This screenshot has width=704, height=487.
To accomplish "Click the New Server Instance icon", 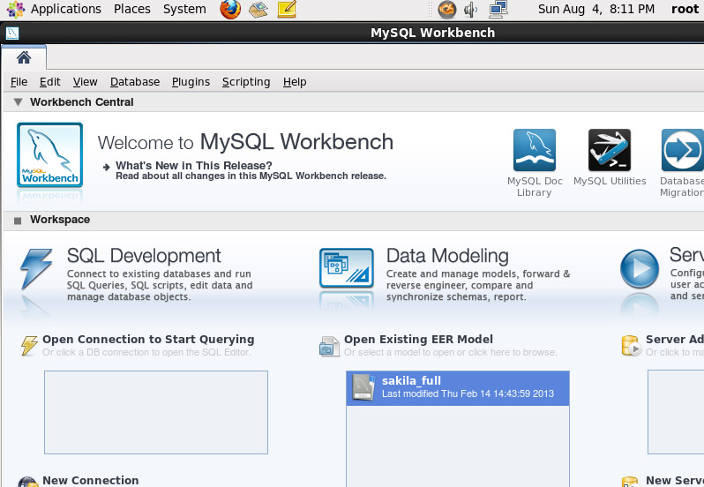I will click(631, 482).
